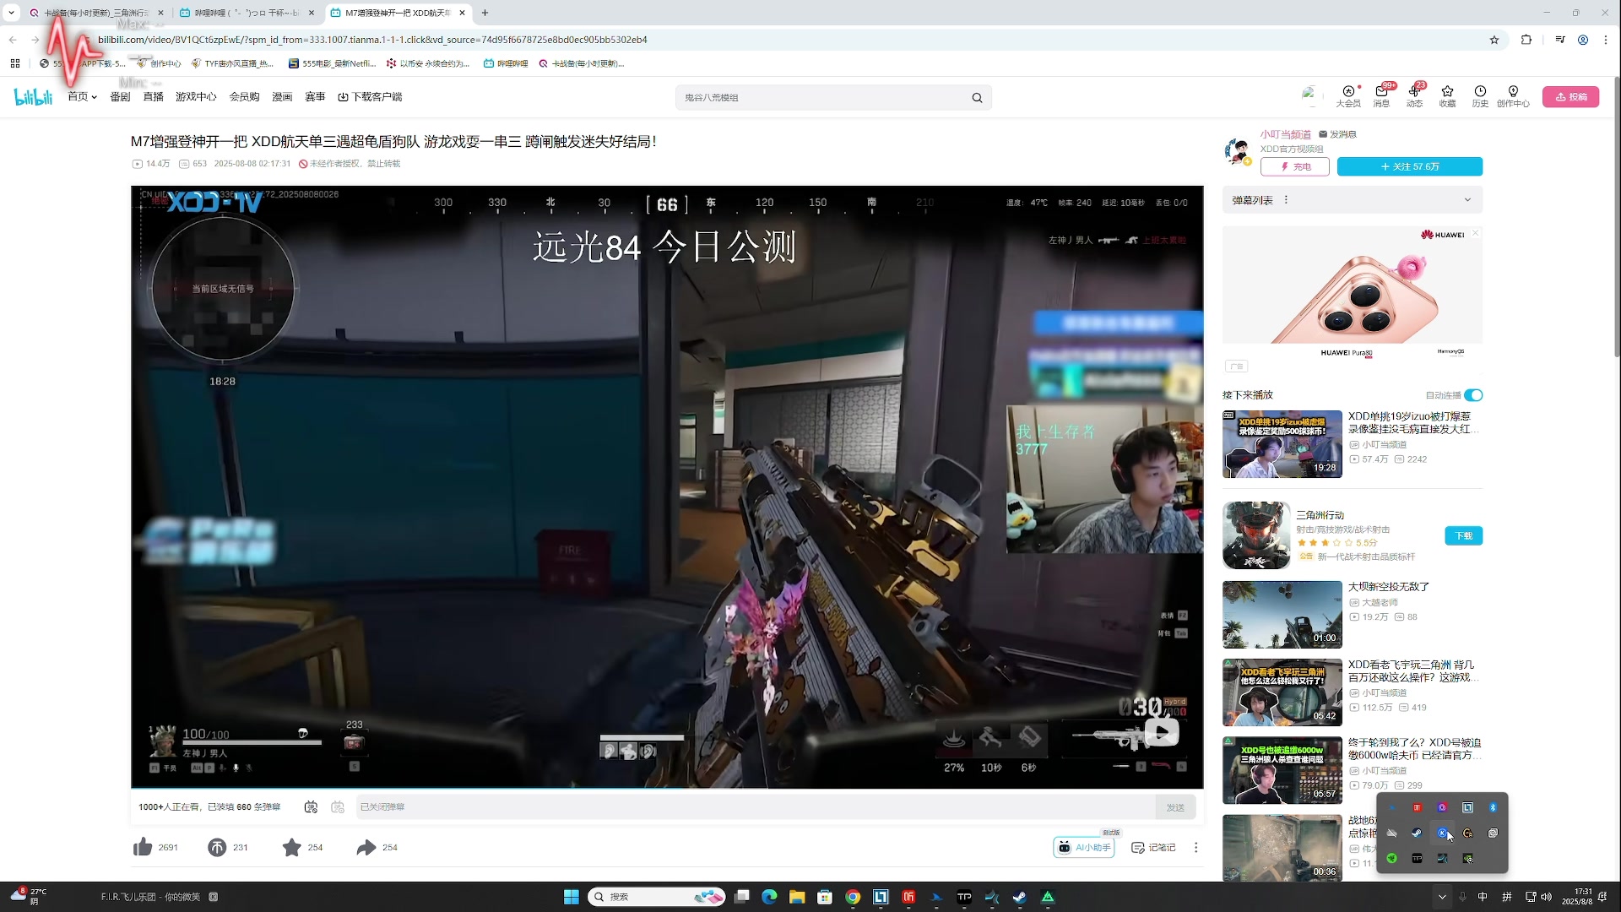Image resolution: width=1621 pixels, height=912 pixels.
Task: Click the play button overlay on the video
Action: [1162, 731]
